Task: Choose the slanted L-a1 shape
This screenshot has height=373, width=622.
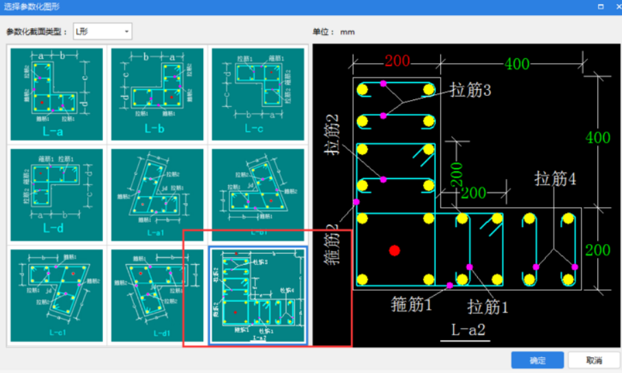Action: tap(158, 195)
